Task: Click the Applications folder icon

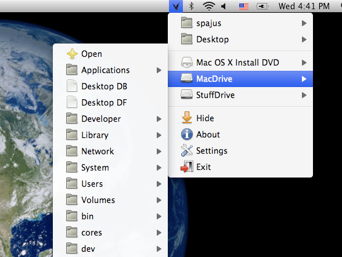Action: [72, 70]
